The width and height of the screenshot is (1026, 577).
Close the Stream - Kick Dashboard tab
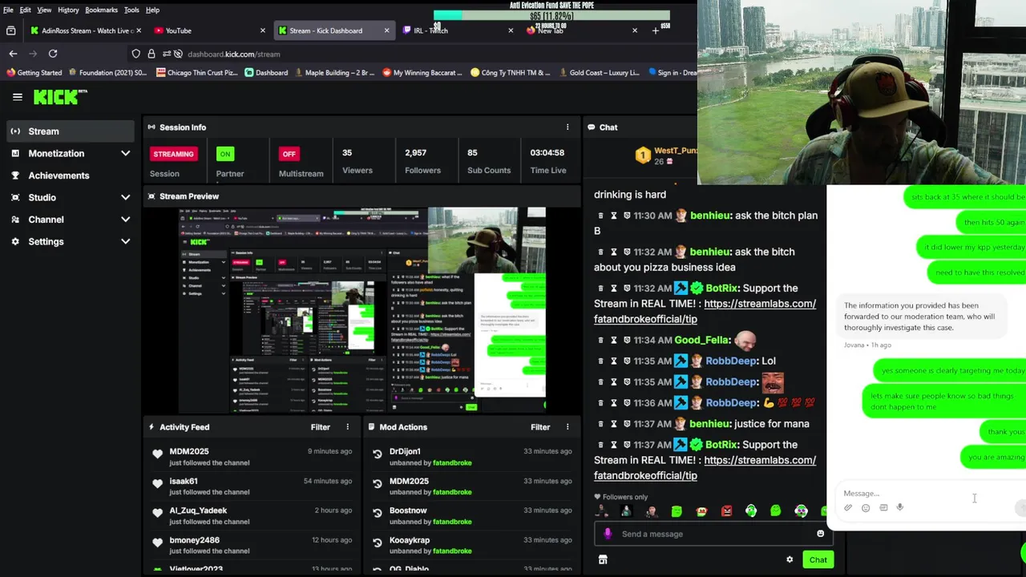pyautogui.click(x=386, y=30)
